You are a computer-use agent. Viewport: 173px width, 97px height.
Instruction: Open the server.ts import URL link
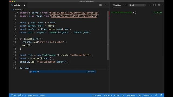(74, 13)
